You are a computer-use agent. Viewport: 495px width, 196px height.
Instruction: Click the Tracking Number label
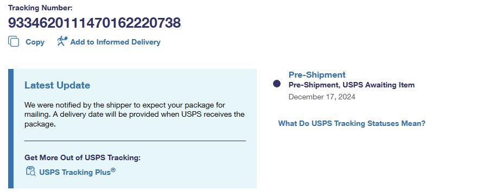point(40,8)
